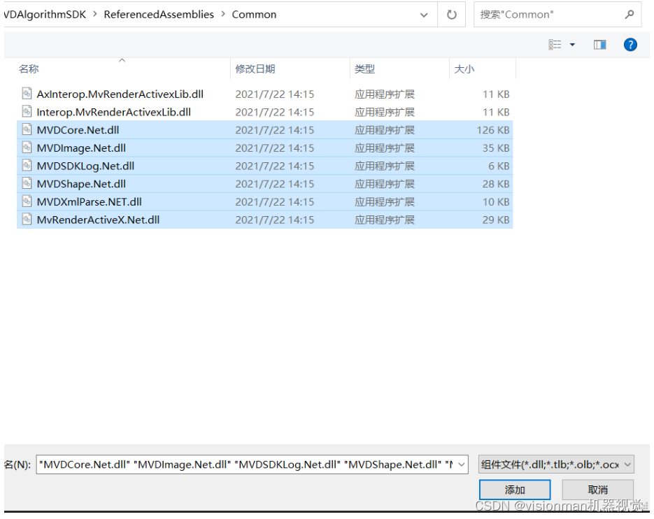Sort by the 修改日期 column header

pos(255,69)
